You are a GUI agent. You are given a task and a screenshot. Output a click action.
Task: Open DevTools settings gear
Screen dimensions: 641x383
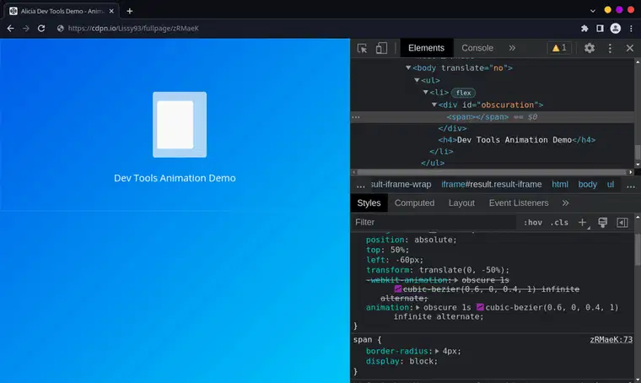pyautogui.click(x=589, y=48)
